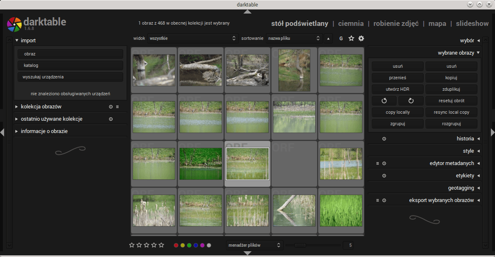Screen dimensions: 495x257
Task: Click the copy locally button
Action: 398,112
